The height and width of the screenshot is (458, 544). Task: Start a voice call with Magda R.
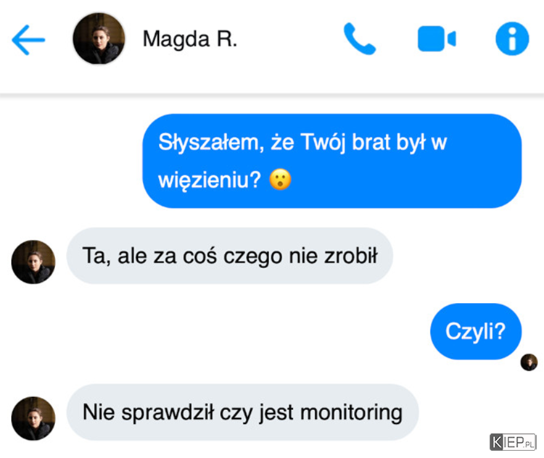(x=360, y=39)
